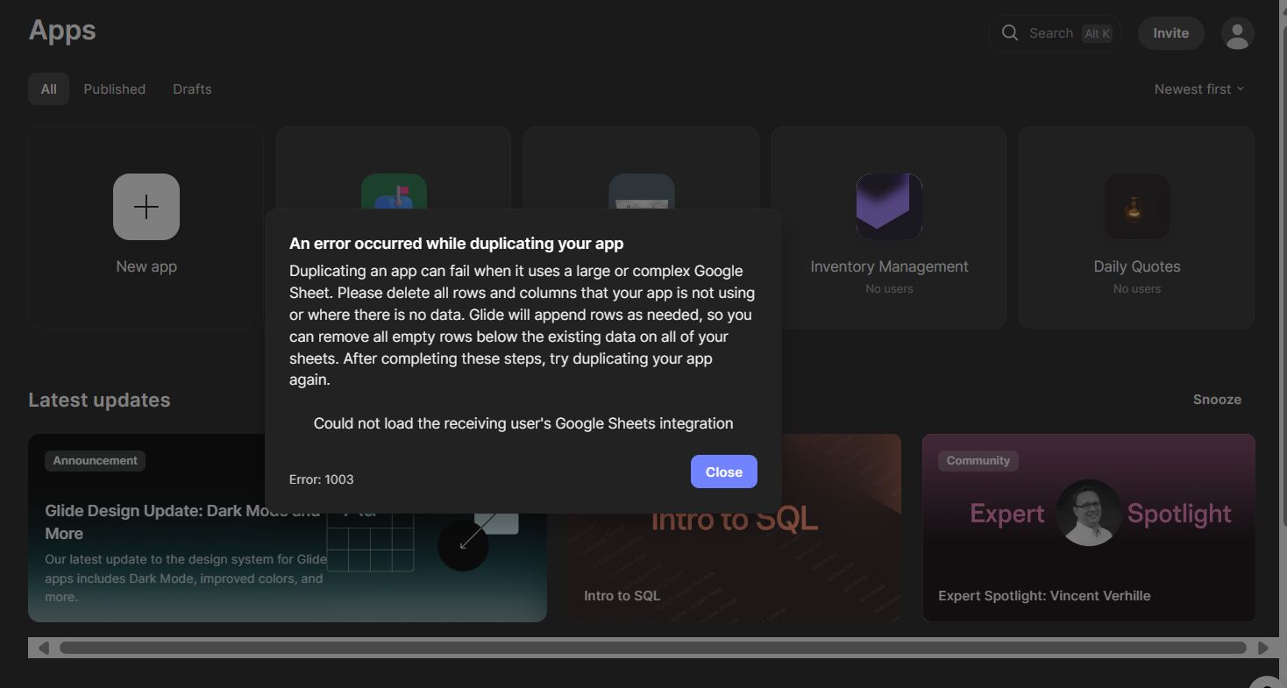Image resolution: width=1287 pixels, height=688 pixels.
Task: Select the horizontal scrollbar track
Action: coord(653,648)
